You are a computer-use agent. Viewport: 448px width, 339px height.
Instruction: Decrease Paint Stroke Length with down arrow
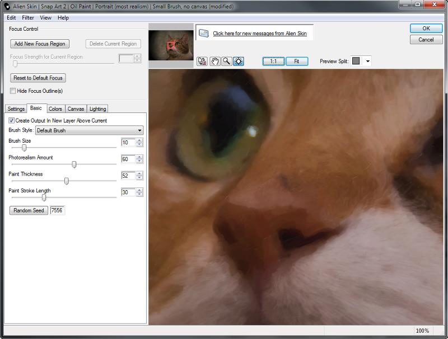tap(139, 194)
